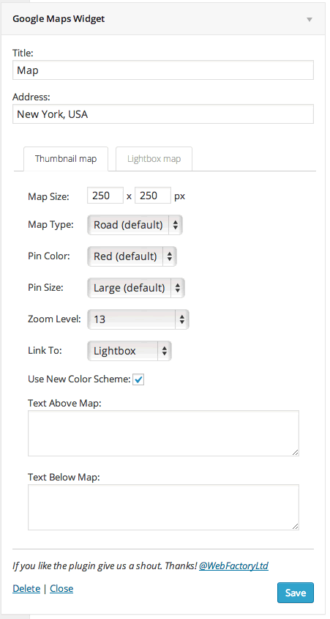Switch to the Lightbox map tab
This screenshot has width=330, height=619.
(x=154, y=159)
